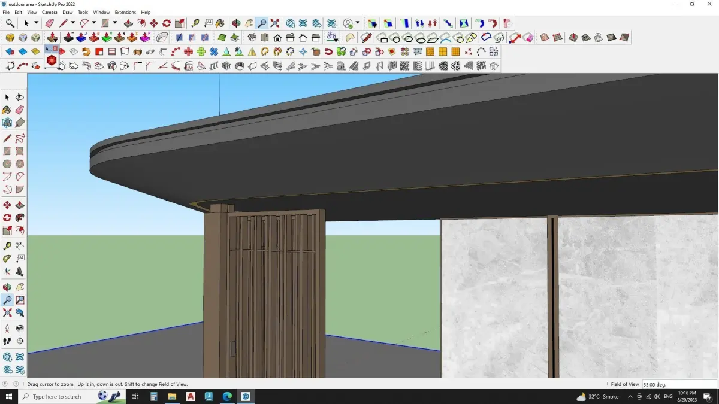
Task: Select the Orbit tool in left toolbar
Action: [7, 287]
